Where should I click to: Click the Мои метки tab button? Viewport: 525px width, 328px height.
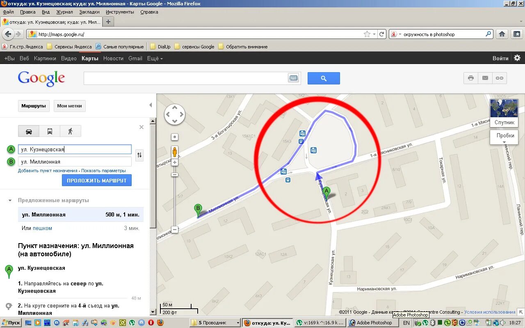[x=69, y=106]
